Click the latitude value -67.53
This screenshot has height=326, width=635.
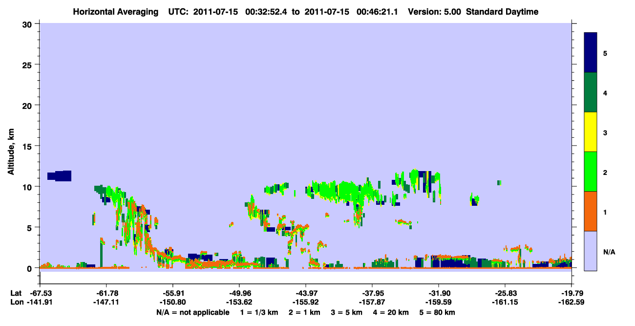pyautogui.click(x=40, y=293)
